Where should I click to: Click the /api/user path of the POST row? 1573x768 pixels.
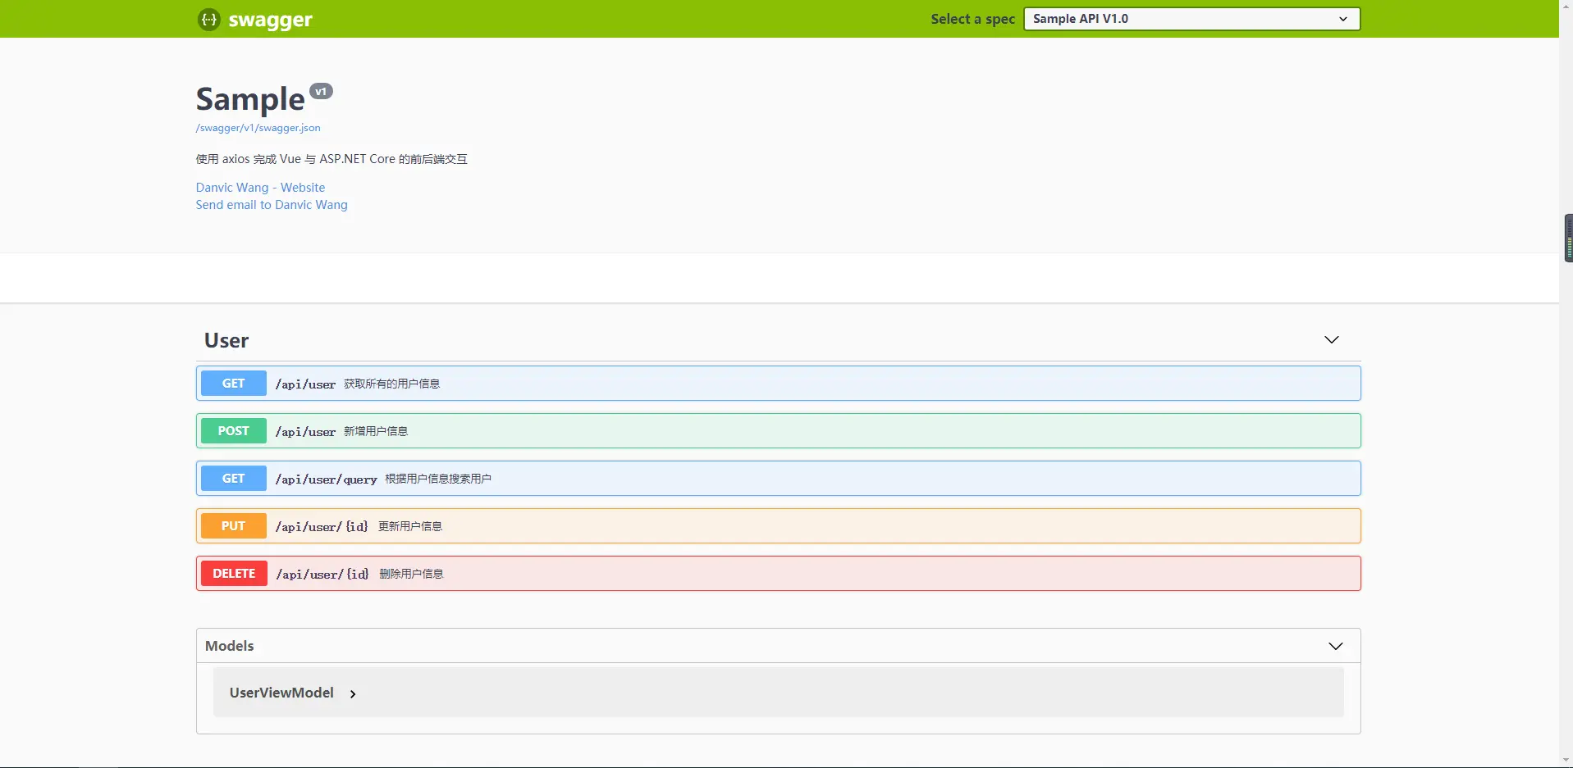tap(305, 432)
